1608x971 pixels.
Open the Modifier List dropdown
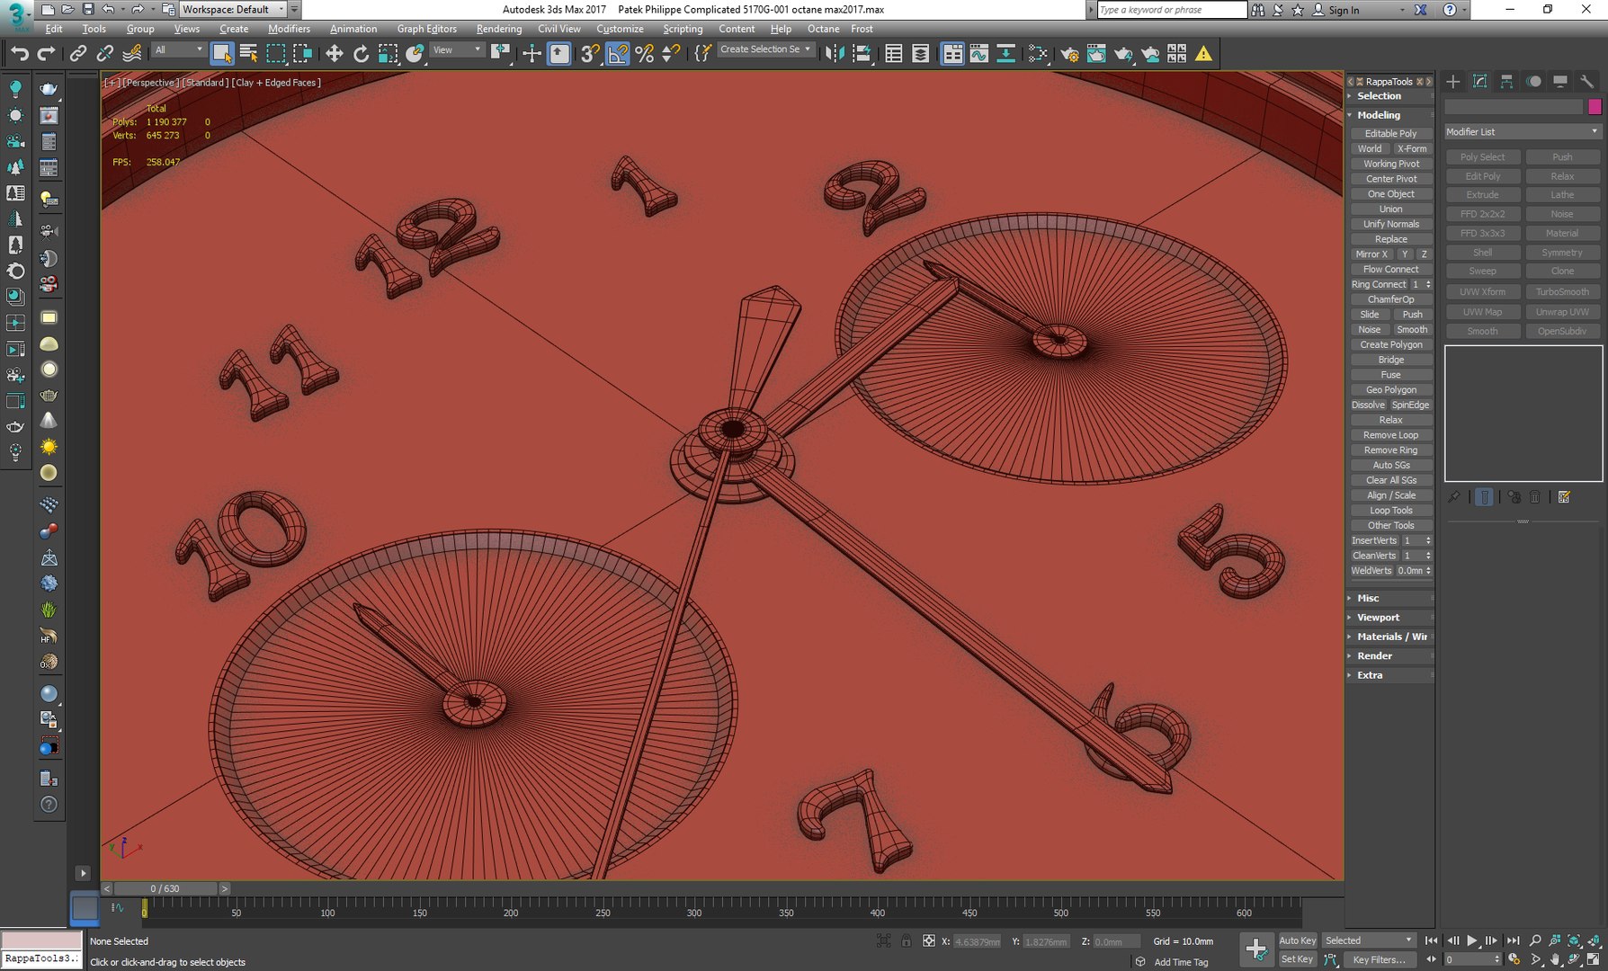[1522, 131]
